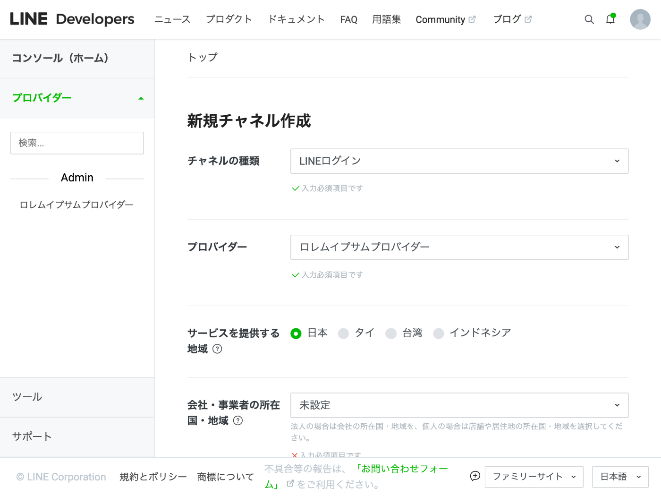Image resolution: width=661 pixels, height=496 pixels.
Task: Open the ドキュメント menu item
Action: [297, 19]
